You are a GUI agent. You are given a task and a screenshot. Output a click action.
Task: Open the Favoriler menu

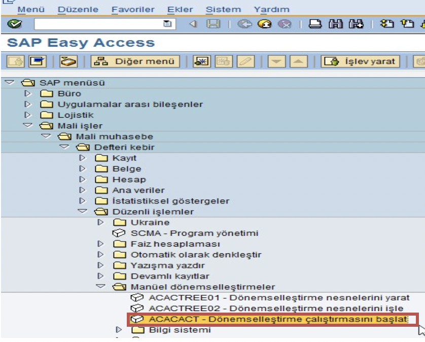tap(133, 10)
